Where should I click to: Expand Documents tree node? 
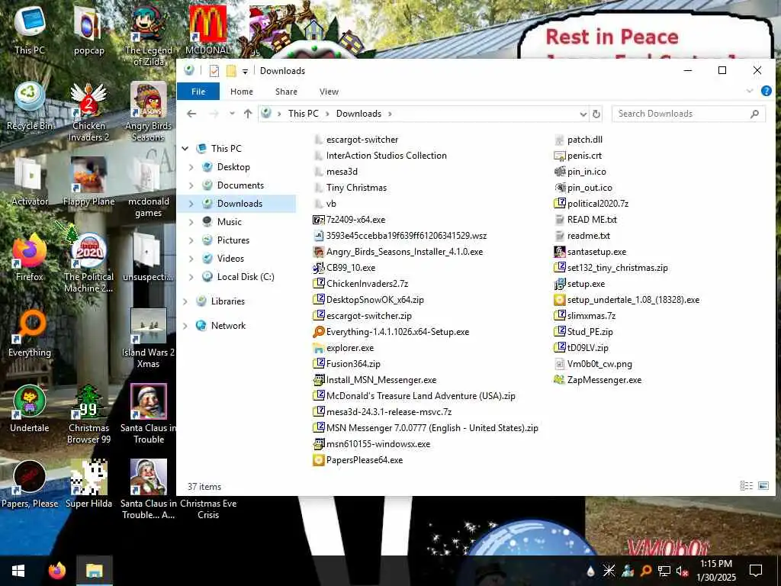pyautogui.click(x=191, y=185)
